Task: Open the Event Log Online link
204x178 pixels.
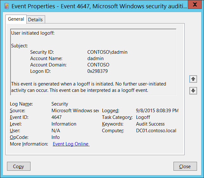Action: point(71,144)
